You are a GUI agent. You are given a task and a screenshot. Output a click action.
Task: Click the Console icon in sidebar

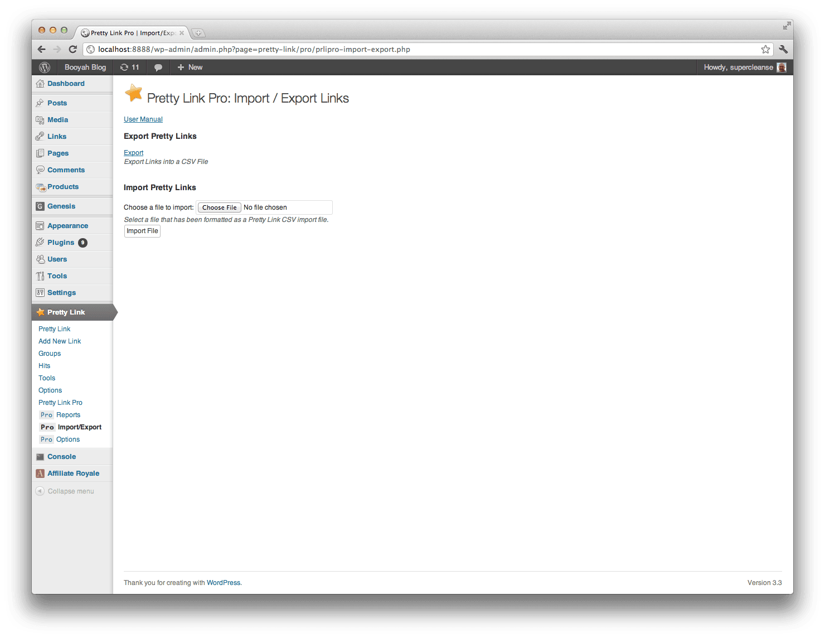coord(40,457)
